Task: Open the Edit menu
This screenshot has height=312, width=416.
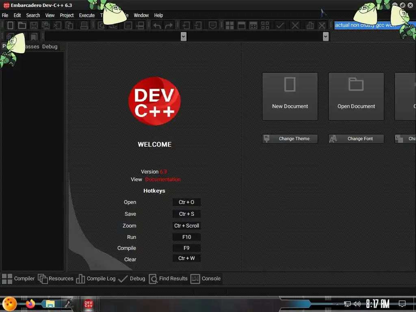Action: 17,15
